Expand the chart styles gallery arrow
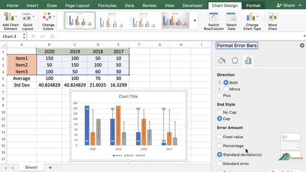This screenshot has height=172, width=306. pyautogui.click(x=195, y=20)
